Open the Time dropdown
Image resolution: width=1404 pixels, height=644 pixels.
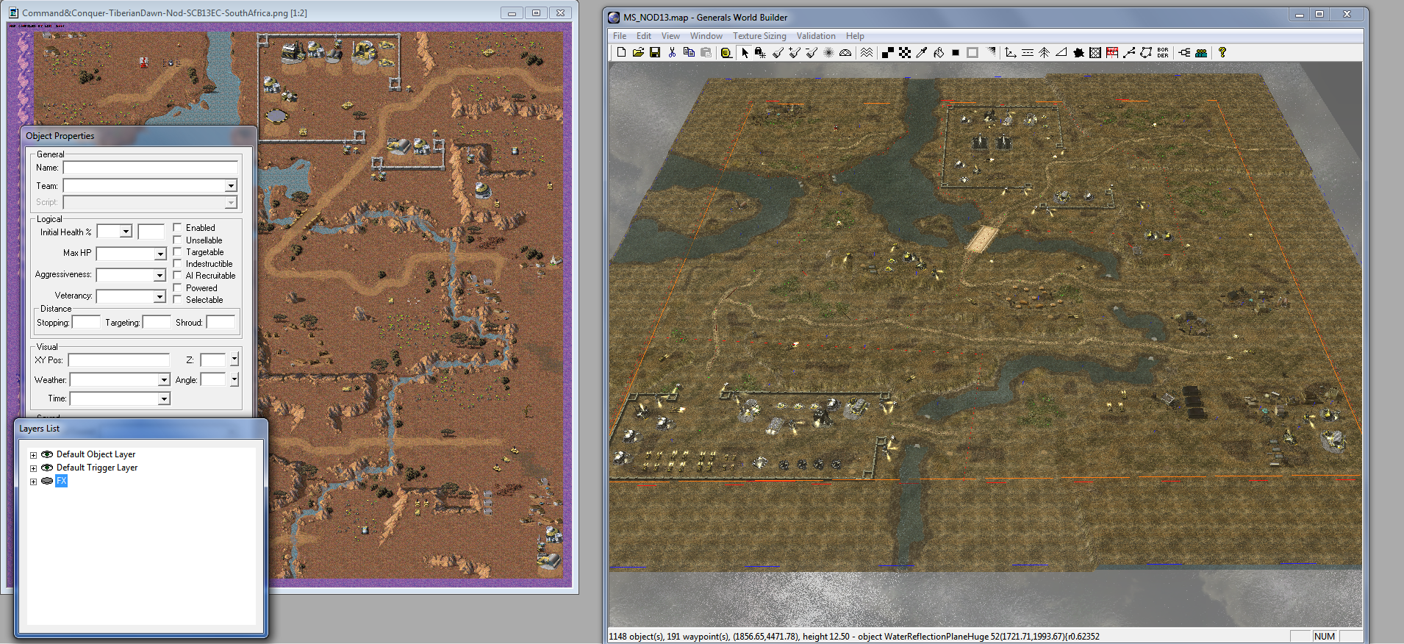coord(164,398)
